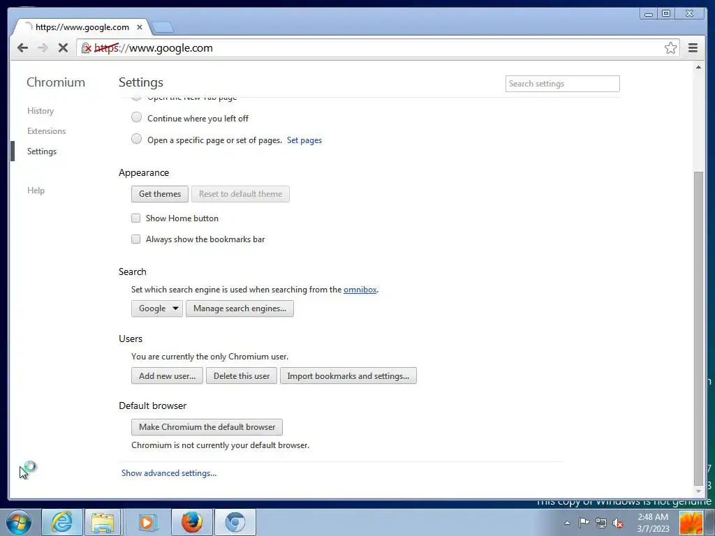Open the Windows Start menu
Screen dimensions: 715x536
coord(19,522)
